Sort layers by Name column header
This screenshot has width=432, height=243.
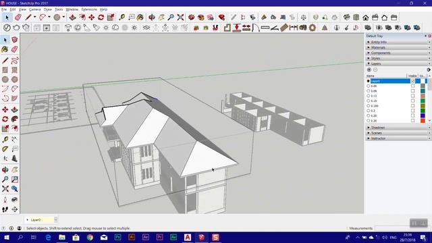click(x=386, y=76)
